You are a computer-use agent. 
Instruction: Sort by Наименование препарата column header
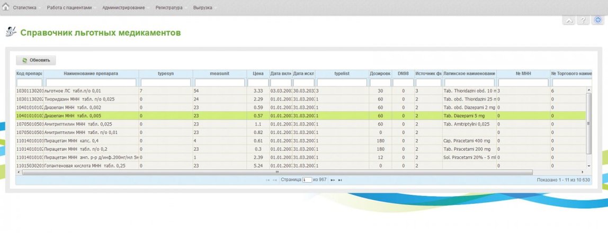click(91, 74)
